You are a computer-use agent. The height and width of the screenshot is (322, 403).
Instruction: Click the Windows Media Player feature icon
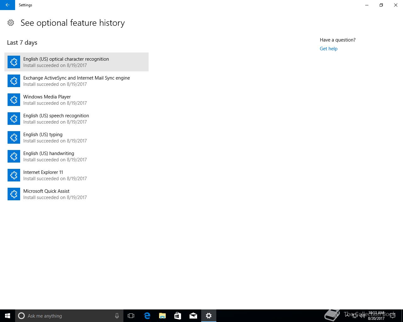[x=14, y=100]
